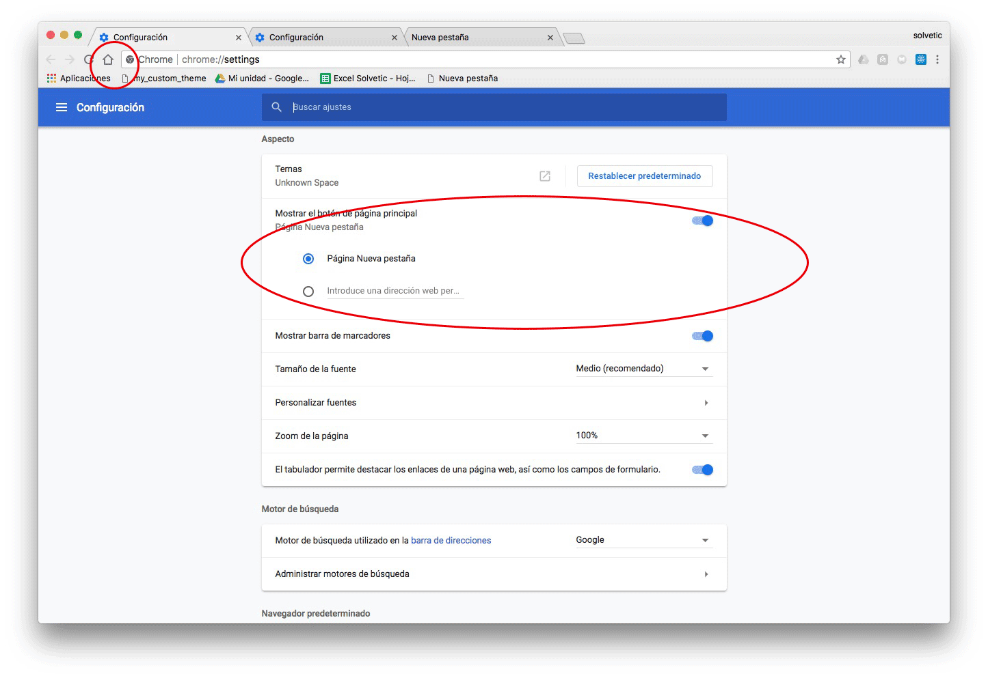Disable Mostrar el botón de página principal
This screenshot has height=678, width=988.
coord(702,220)
